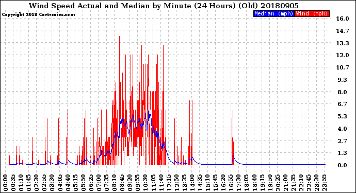This screenshot has height=193, width=356.
Task: Click the 02:55 time axis label
Action: coord(44,183)
